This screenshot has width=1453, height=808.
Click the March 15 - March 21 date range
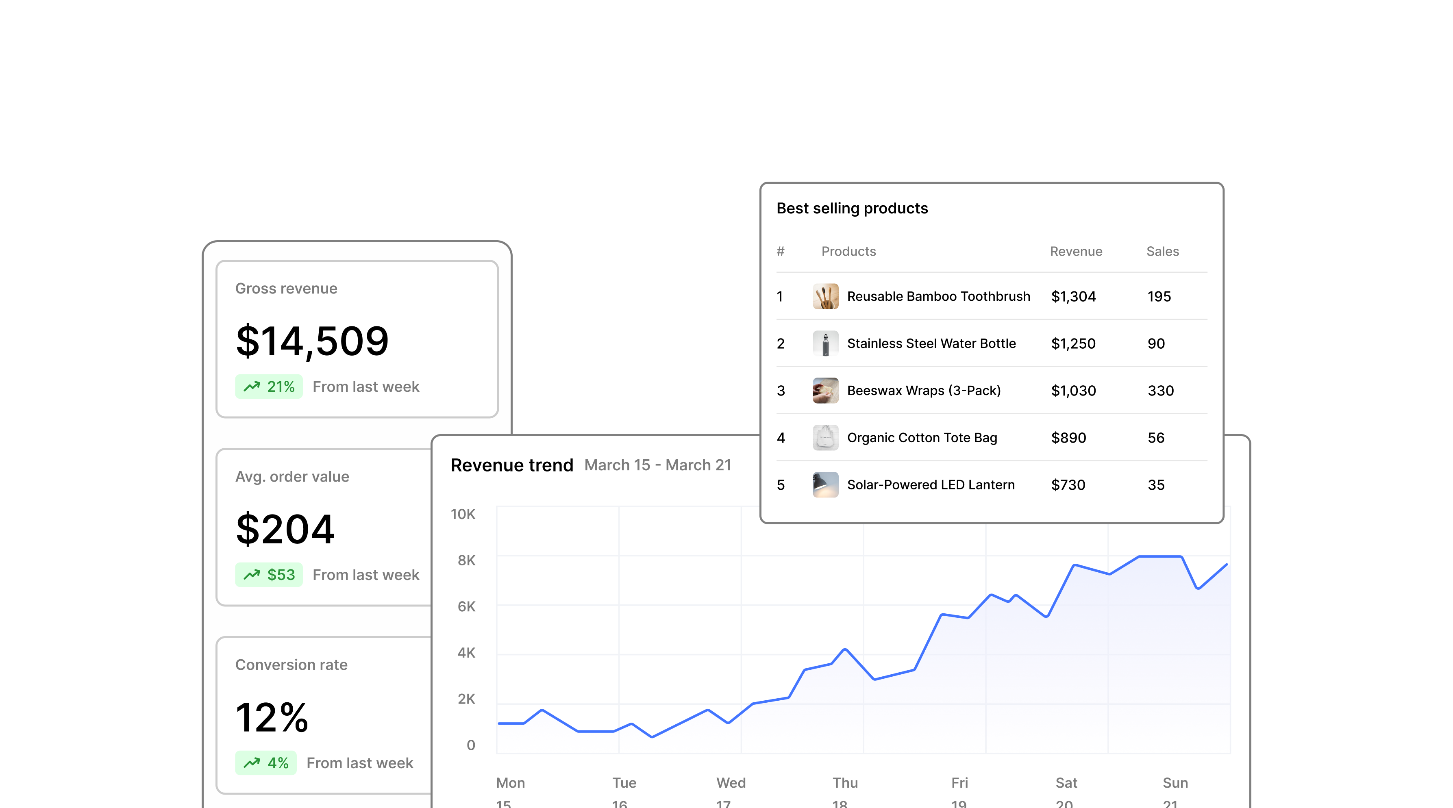click(658, 465)
